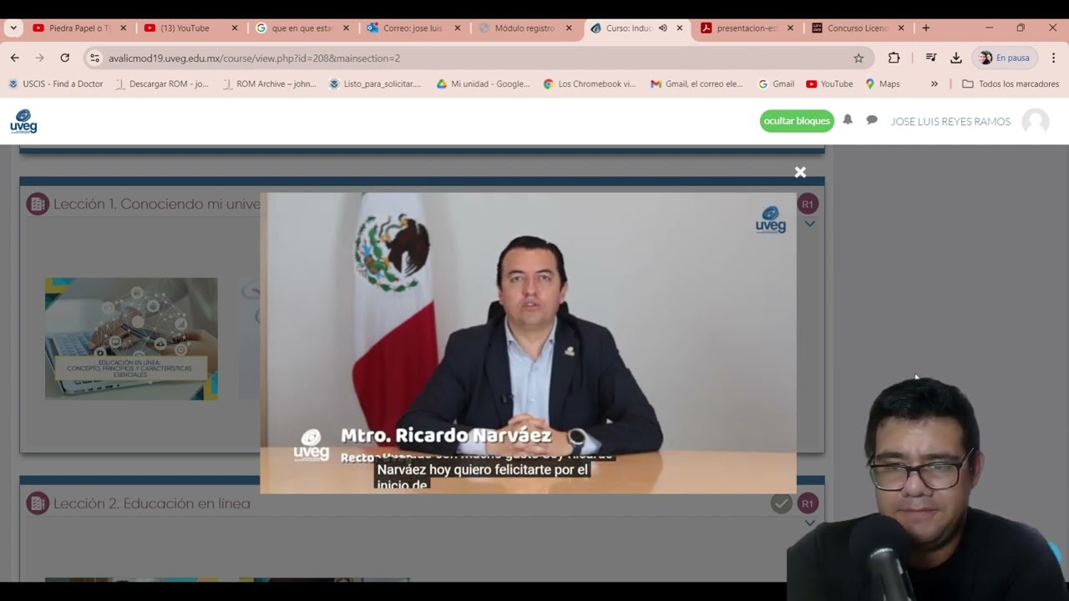Open a new tab with plus button
This screenshot has width=1069, height=601.
tap(925, 28)
